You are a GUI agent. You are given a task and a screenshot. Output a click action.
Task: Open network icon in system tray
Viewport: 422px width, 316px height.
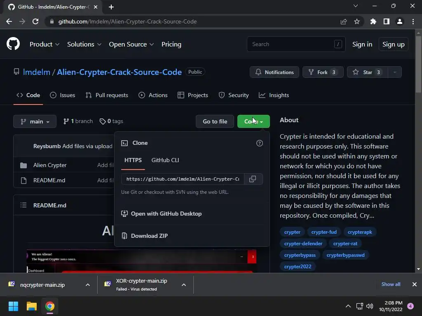[359, 306]
